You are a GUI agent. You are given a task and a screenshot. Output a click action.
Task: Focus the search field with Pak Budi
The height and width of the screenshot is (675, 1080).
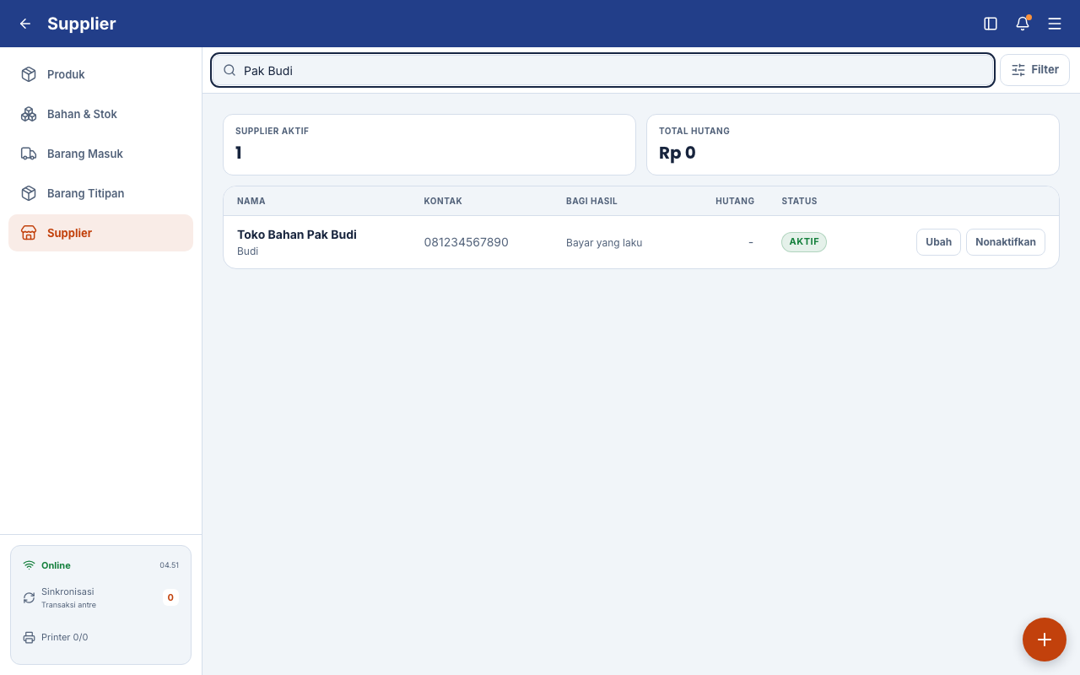pyautogui.click(x=602, y=71)
